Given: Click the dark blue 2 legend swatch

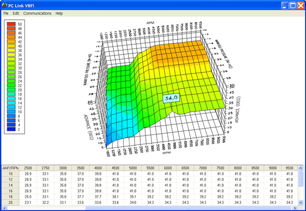Looking at the screenshot, I should [x=11, y=129].
